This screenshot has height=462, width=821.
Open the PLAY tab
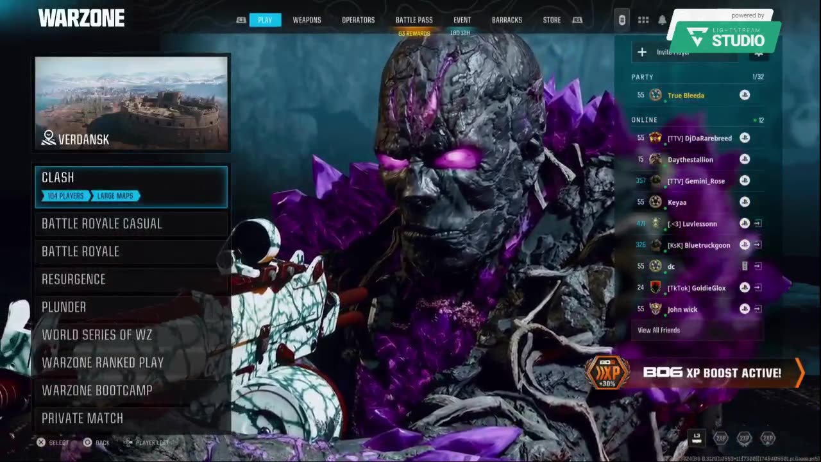265,20
